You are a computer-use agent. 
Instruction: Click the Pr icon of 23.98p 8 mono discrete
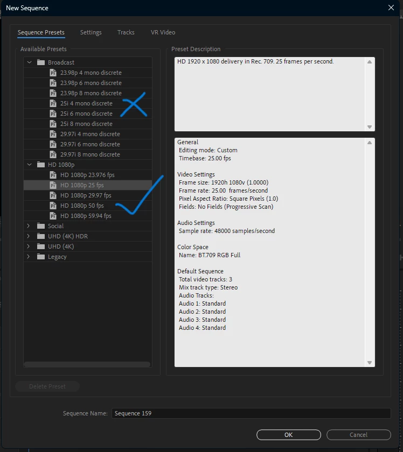pyautogui.click(x=53, y=93)
